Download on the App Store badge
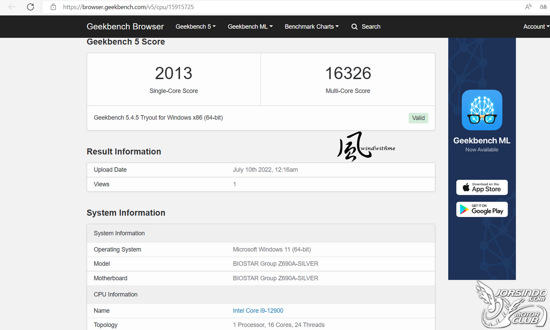The width and height of the screenshot is (550, 330). (x=482, y=187)
